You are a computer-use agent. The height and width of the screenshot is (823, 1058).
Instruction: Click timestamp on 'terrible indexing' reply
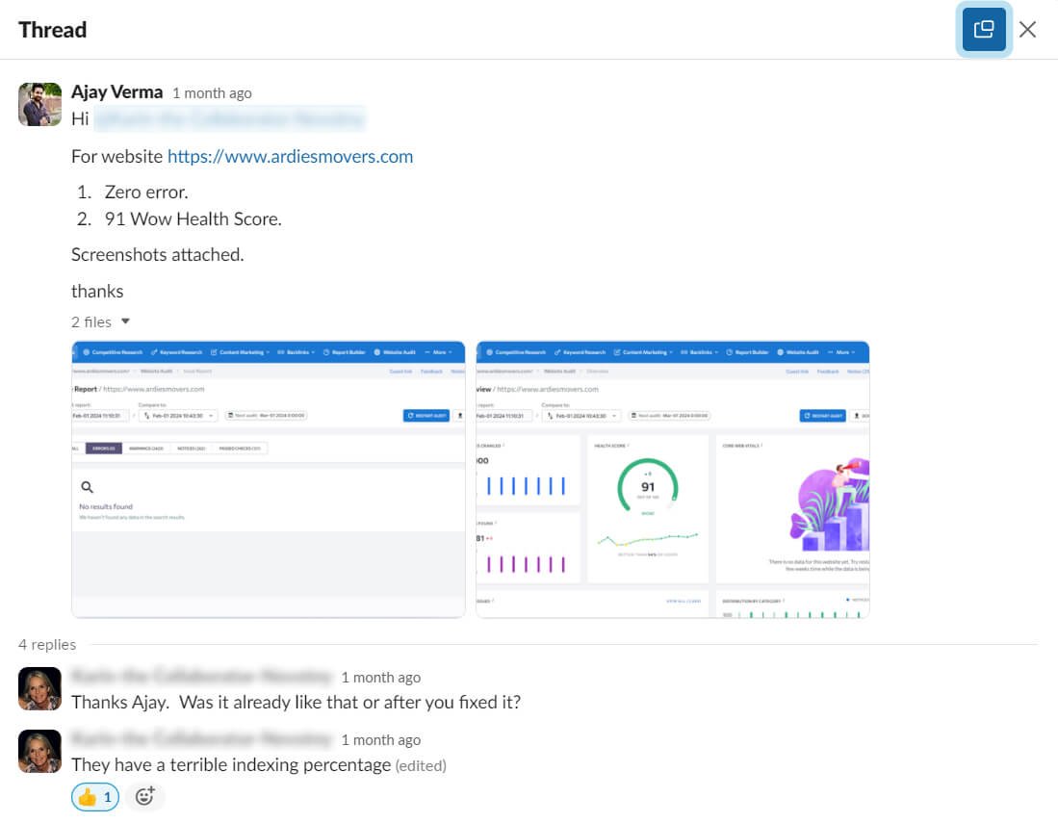tap(380, 740)
